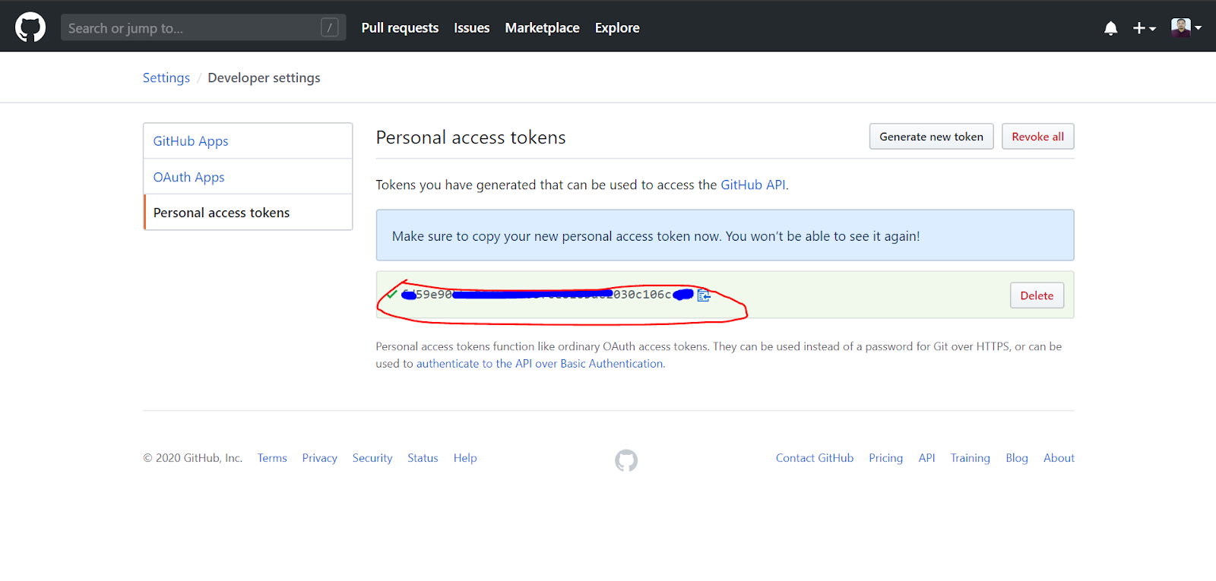Select GitHub Apps in the sidebar
Viewport: 1216px width, 581px height.
coord(248,141)
